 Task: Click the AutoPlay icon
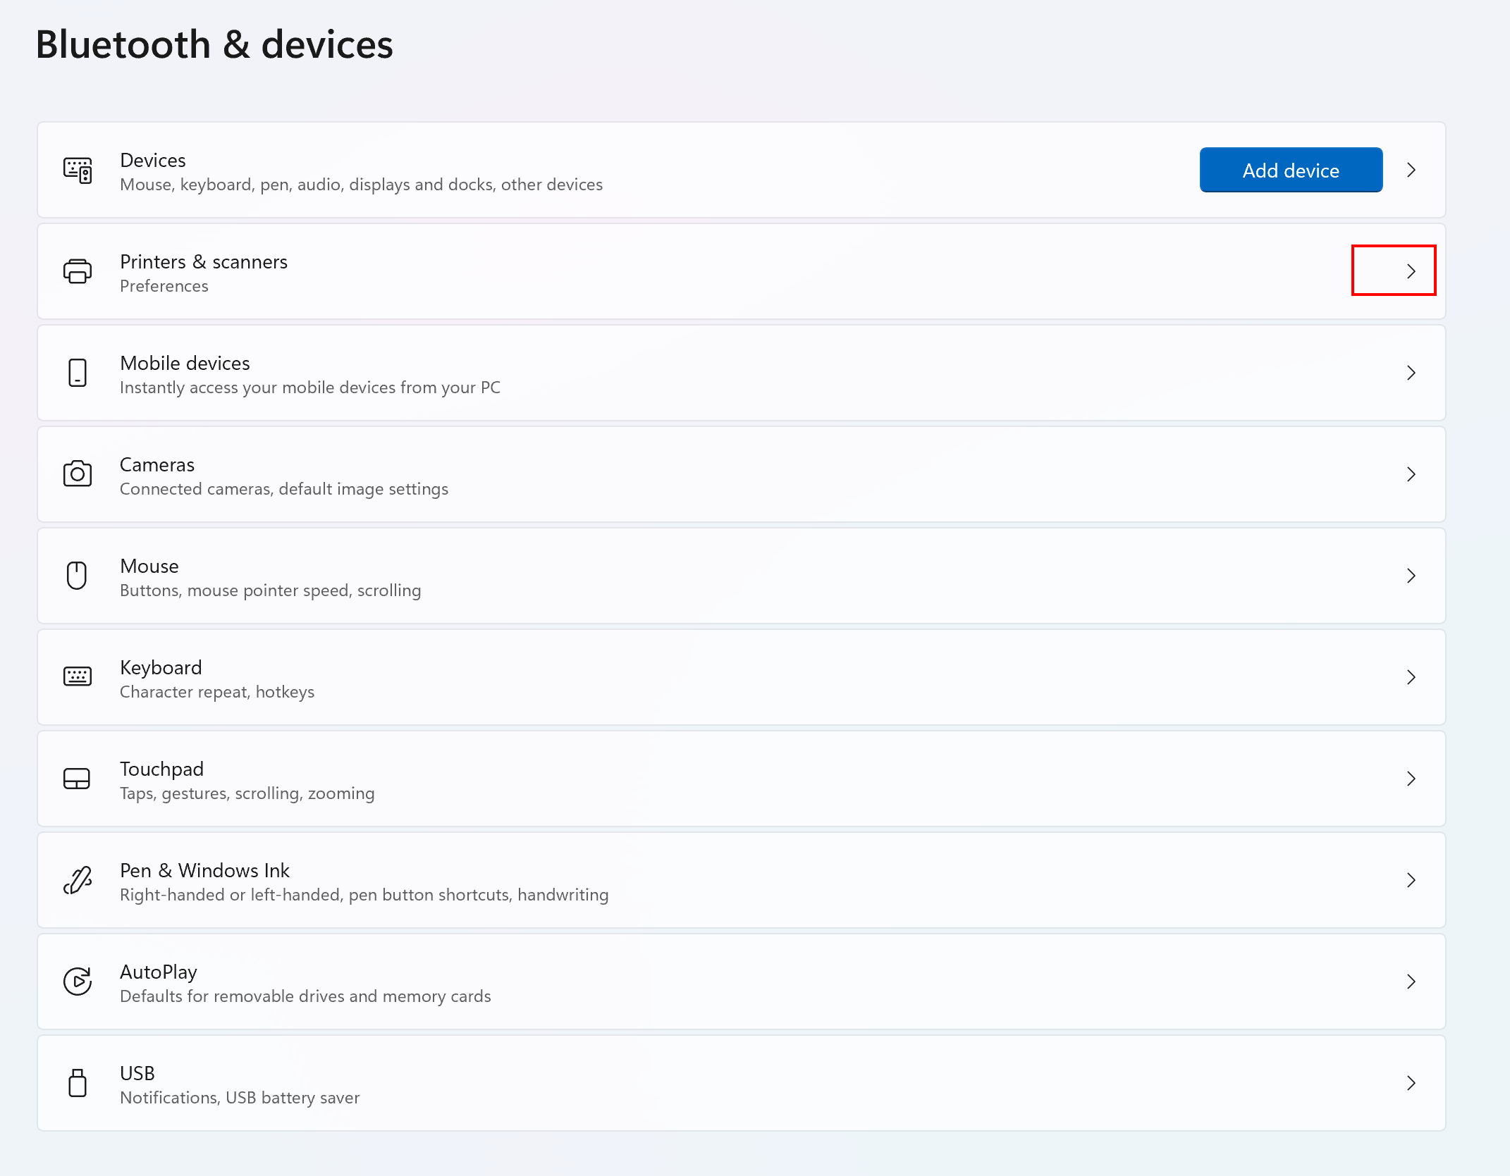coord(78,981)
